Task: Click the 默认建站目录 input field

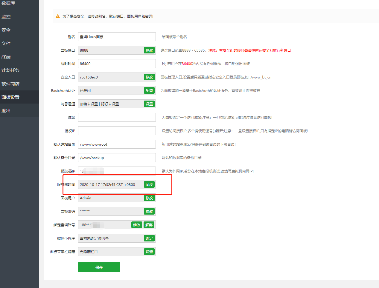Action: [x=117, y=144]
